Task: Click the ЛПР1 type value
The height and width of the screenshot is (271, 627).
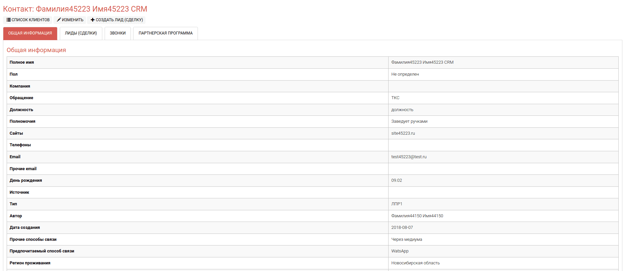Action: pos(397,204)
